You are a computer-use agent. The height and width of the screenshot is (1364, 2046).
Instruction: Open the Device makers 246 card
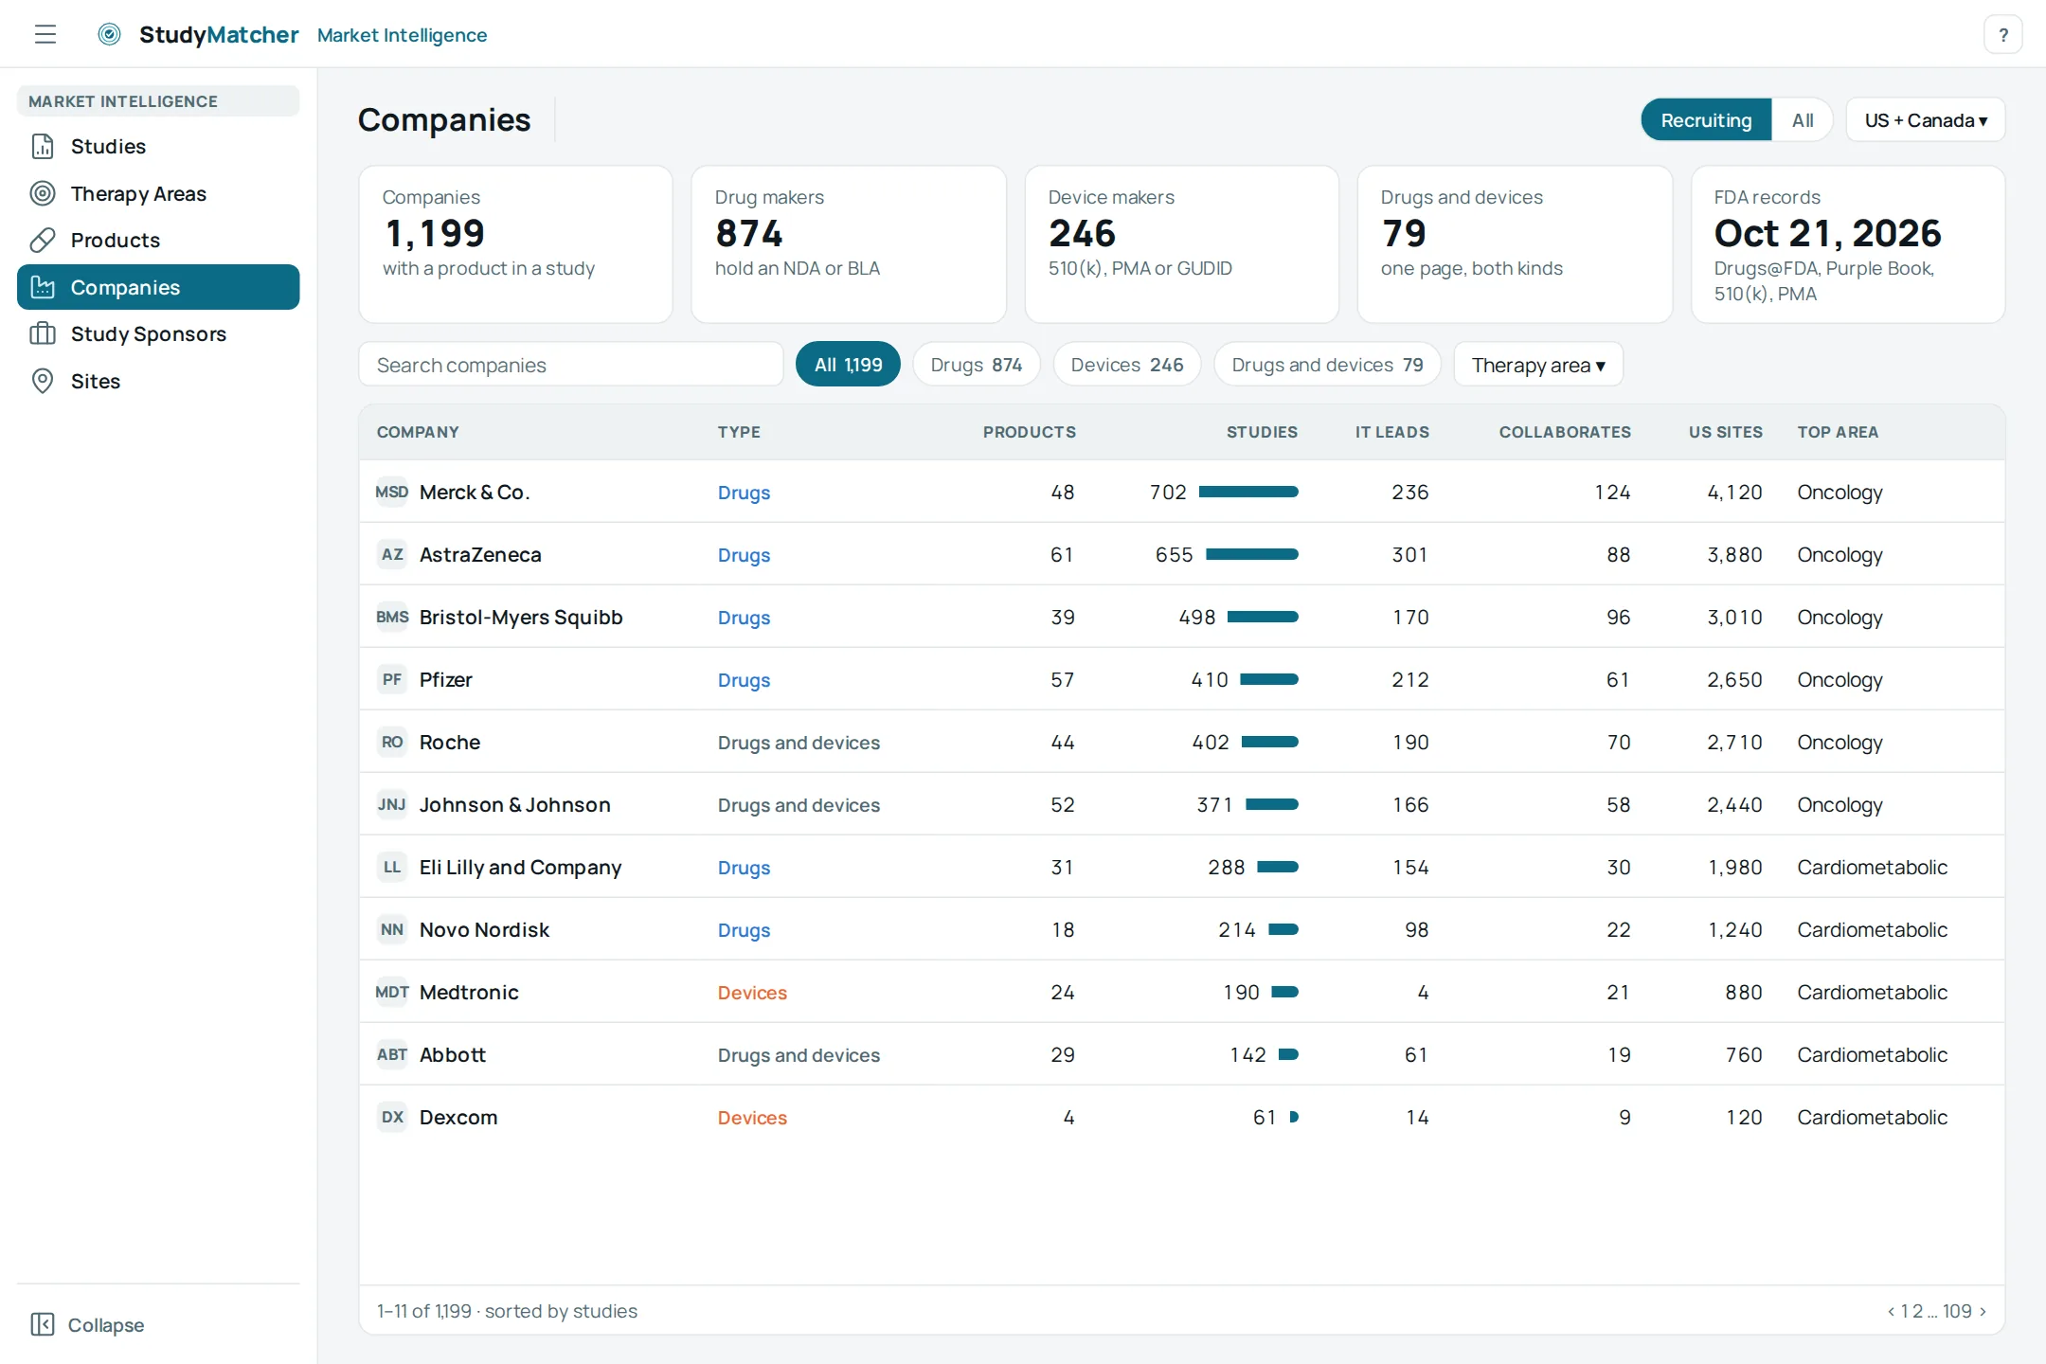[x=1181, y=244]
